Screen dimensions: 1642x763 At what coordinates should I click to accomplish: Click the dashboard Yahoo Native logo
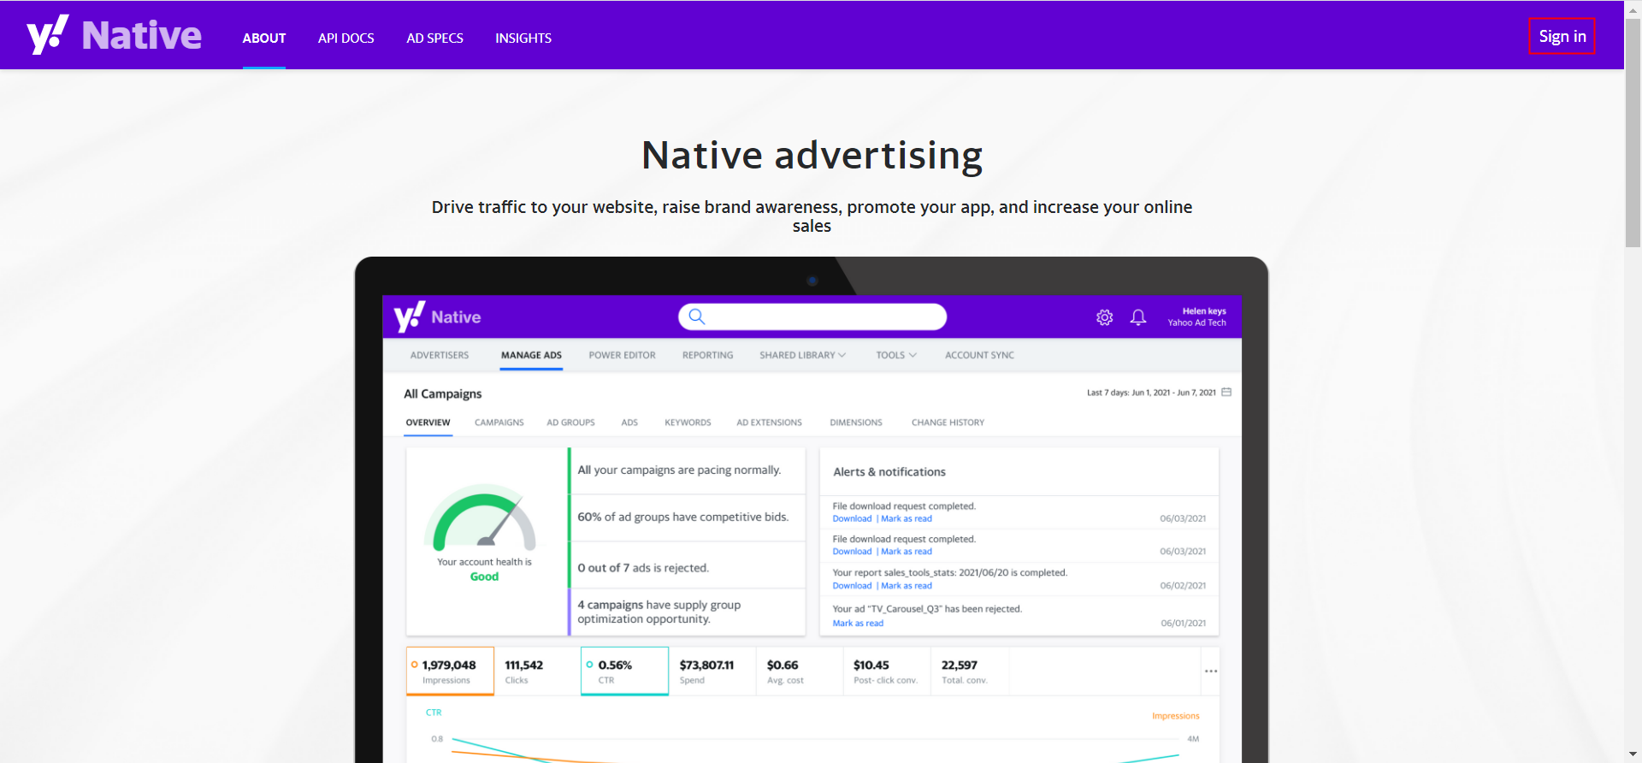[x=437, y=316]
